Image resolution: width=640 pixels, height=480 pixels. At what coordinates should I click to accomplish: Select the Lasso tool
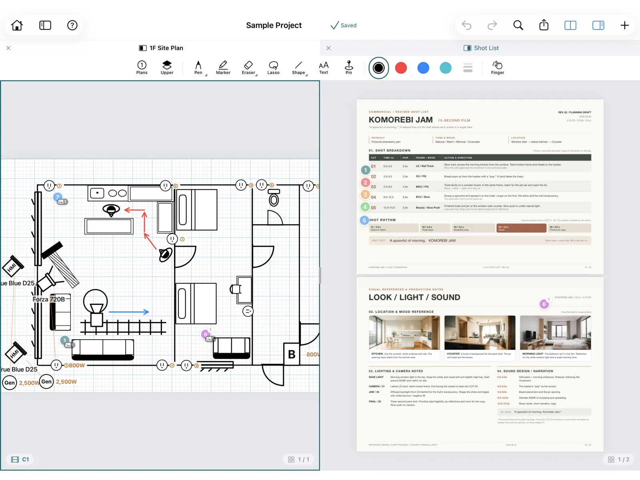point(273,68)
